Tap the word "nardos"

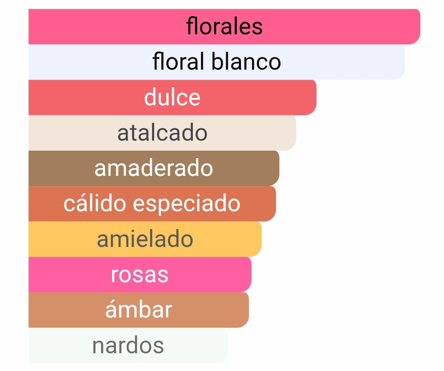click(x=128, y=346)
